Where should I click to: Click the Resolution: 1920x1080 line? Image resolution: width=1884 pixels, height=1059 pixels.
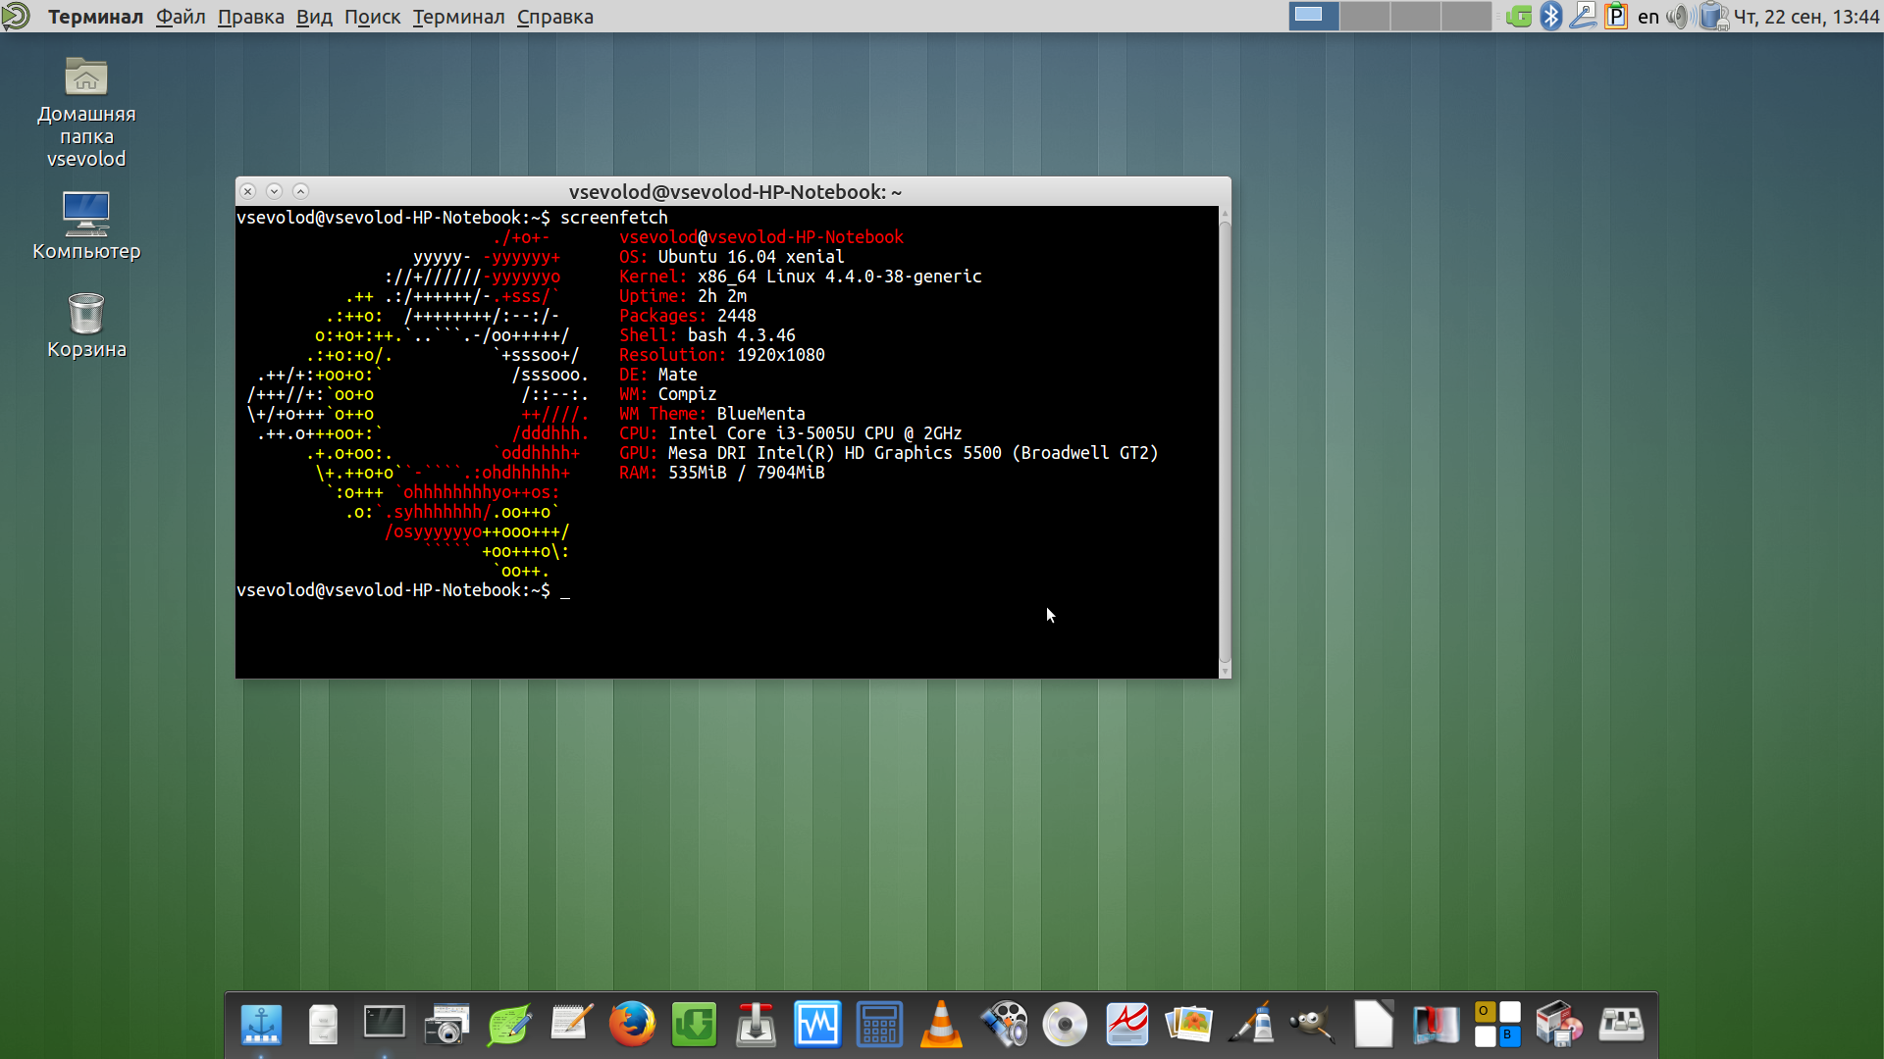721,355
